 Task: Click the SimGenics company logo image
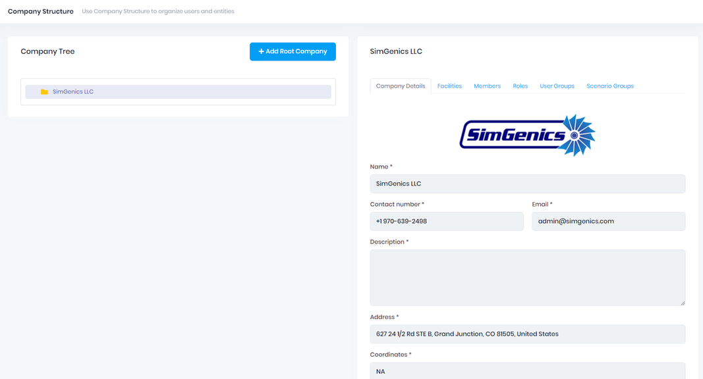[x=527, y=136]
